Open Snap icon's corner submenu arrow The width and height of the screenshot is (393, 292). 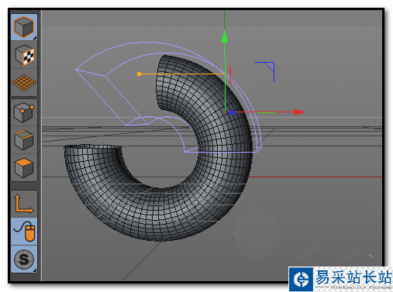coord(35,270)
